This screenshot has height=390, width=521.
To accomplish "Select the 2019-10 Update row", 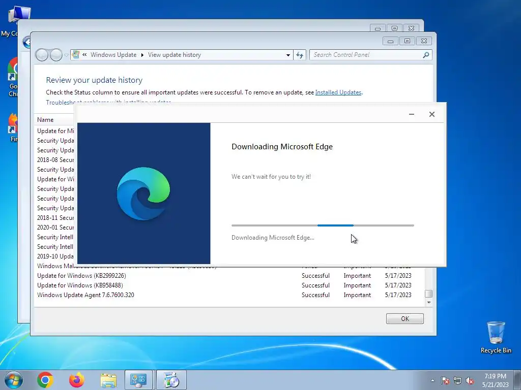I will point(55,256).
